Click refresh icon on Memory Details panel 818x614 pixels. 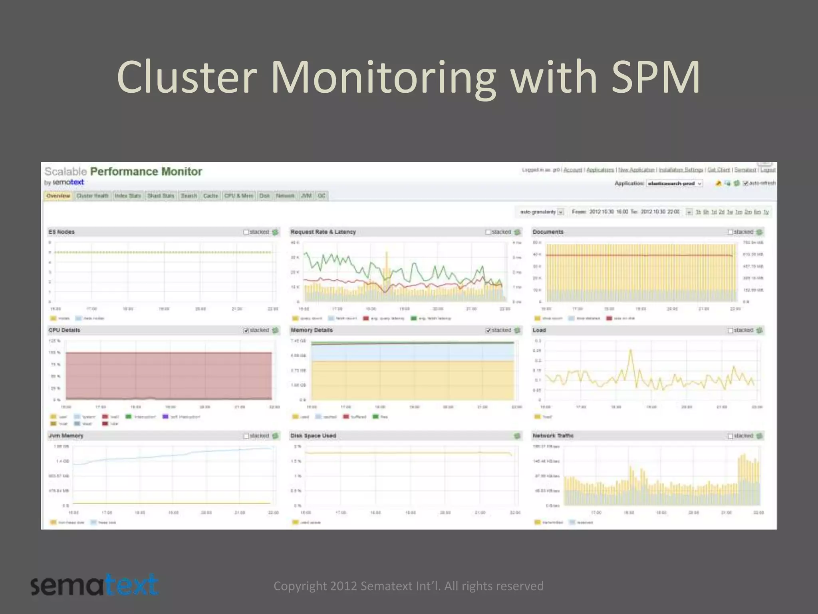(x=517, y=330)
